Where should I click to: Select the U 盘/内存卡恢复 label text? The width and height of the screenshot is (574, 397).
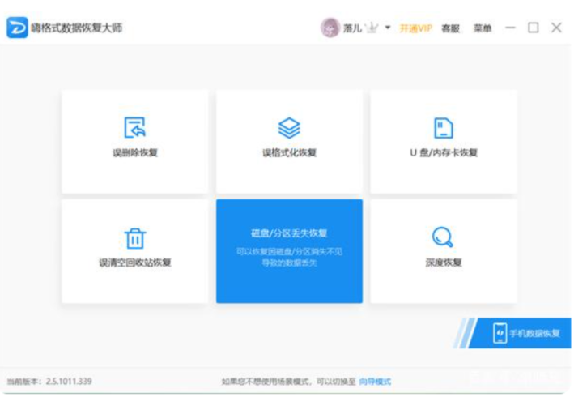[444, 152]
